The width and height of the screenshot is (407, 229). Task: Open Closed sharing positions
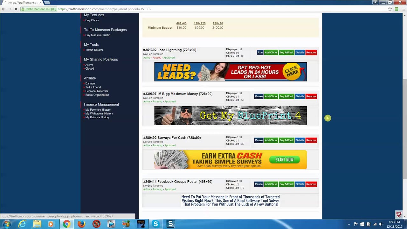tap(90, 69)
